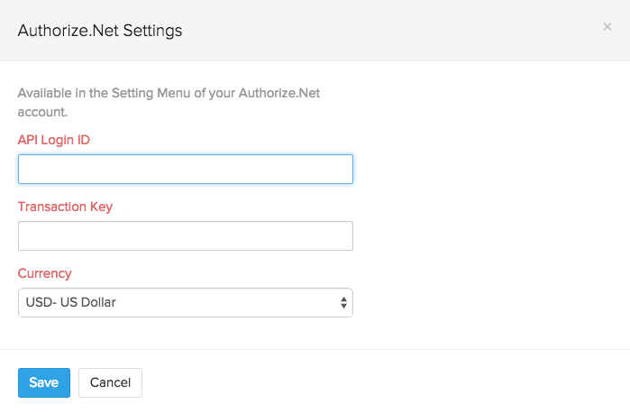
Task: Click the up arrow in Currency selector
Action: (x=343, y=299)
